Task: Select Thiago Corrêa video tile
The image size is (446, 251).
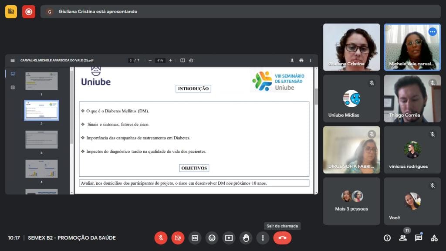Action: click(412, 98)
